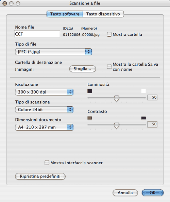Open the Tipo di scansione Colore 24bit dropdown
Image resolution: width=170 pixels, height=202 pixels.
(44, 110)
